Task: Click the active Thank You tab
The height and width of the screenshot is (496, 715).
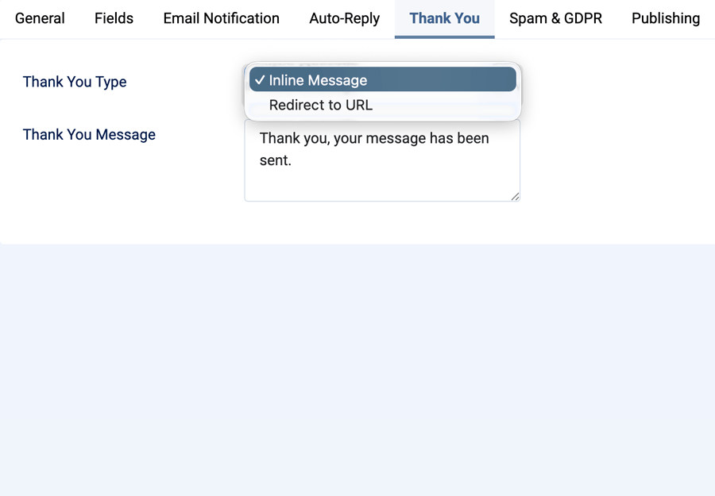Action: (x=445, y=18)
